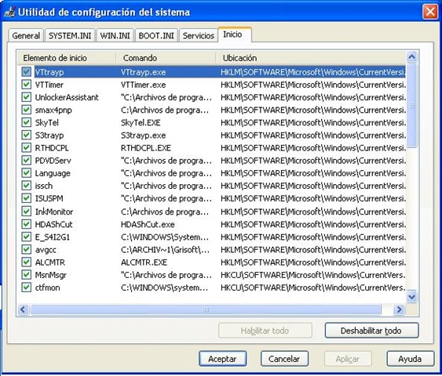Select the InkMonitor row name
442x376 pixels.
click(x=54, y=211)
